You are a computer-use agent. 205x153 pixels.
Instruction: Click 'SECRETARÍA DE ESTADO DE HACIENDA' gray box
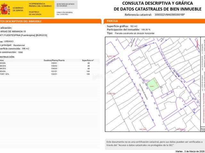coord(66,5)
